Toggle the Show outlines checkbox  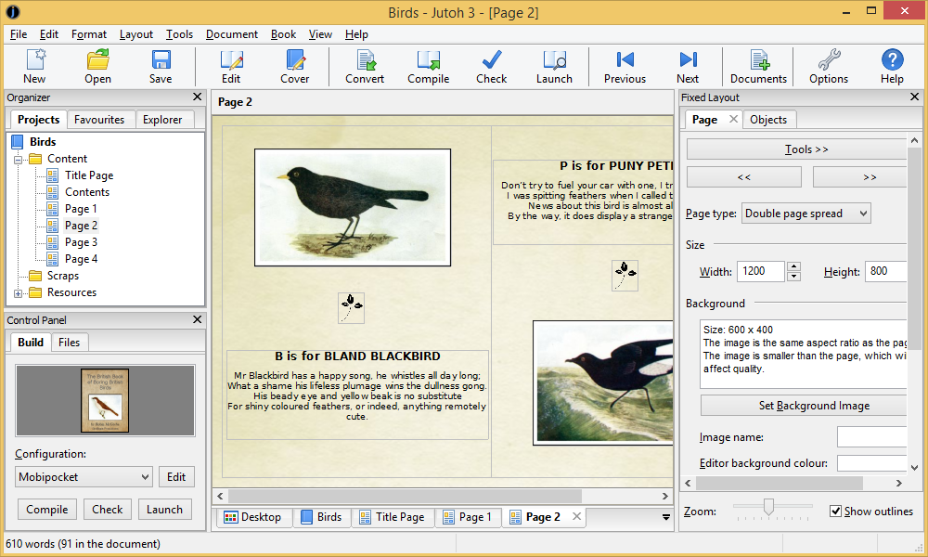[x=833, y=511]
